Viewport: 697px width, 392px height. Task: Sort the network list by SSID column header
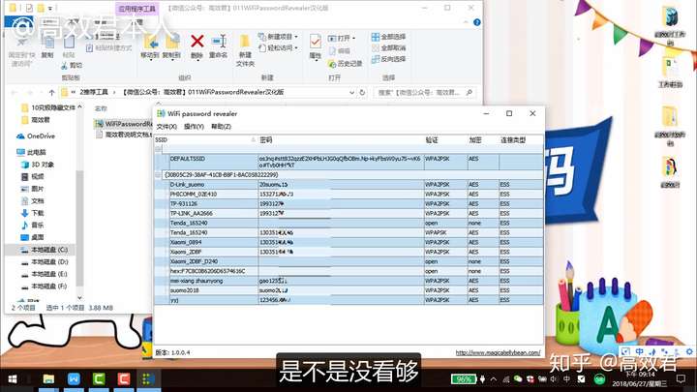(206, 140)
